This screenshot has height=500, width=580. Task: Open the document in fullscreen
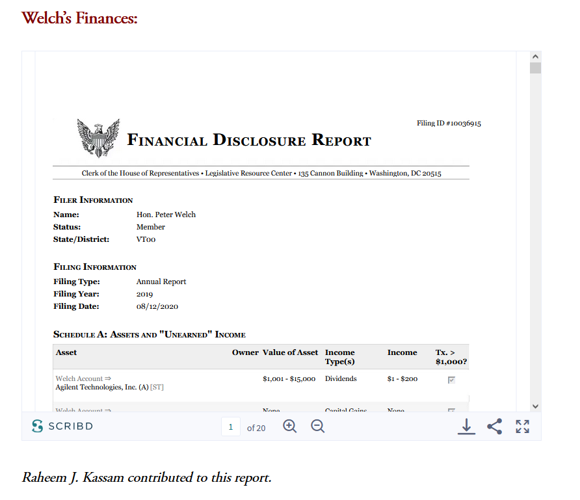click(x=522, y=427)
